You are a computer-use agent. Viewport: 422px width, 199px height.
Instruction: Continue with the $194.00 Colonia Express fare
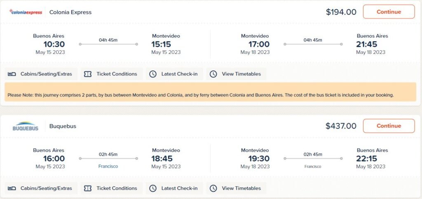pos(389,12)
